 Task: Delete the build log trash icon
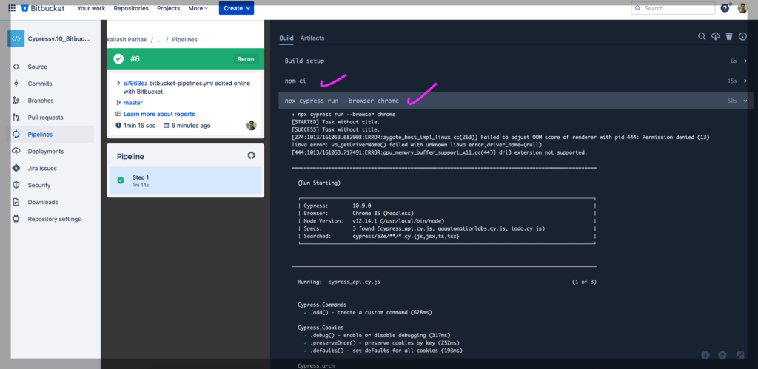click(729, 37)
